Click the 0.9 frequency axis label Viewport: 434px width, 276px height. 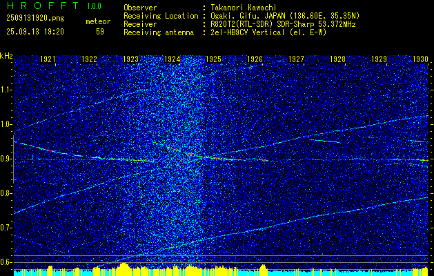6,159
